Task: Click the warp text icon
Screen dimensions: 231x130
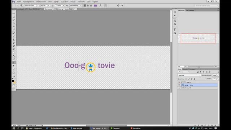Action: (x=100, y=5)
